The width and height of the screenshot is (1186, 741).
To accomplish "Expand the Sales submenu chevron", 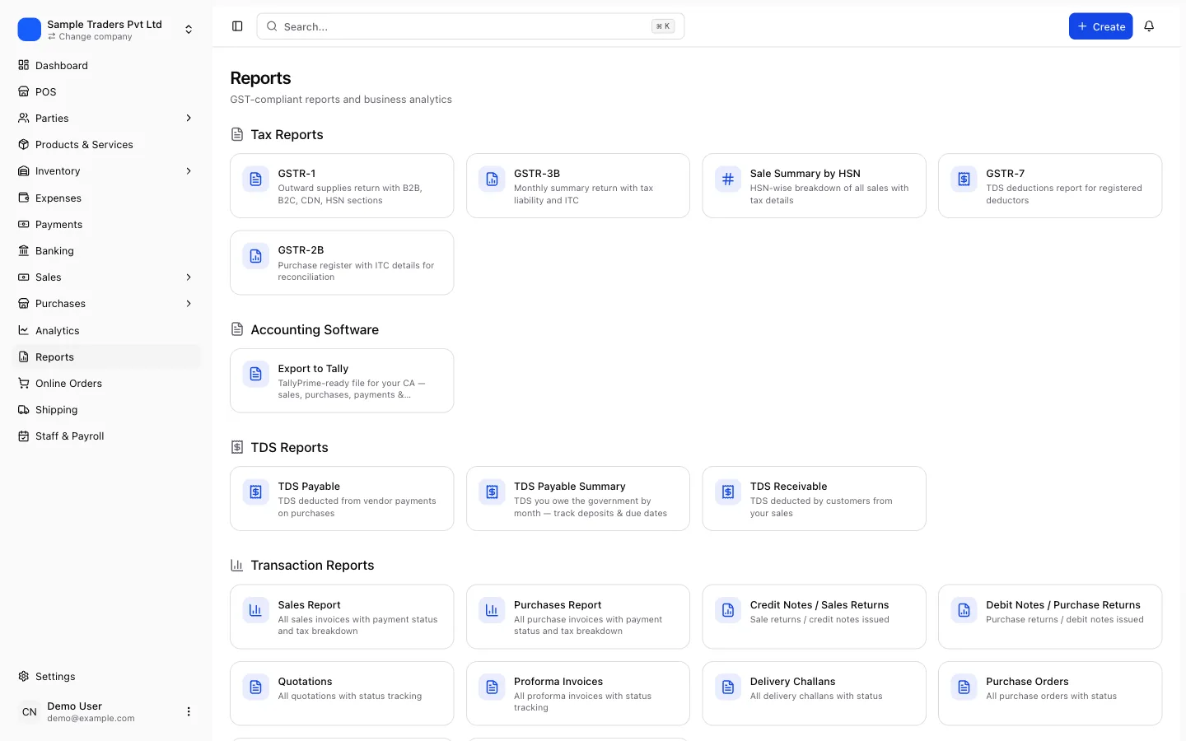I will click(189, 277).
